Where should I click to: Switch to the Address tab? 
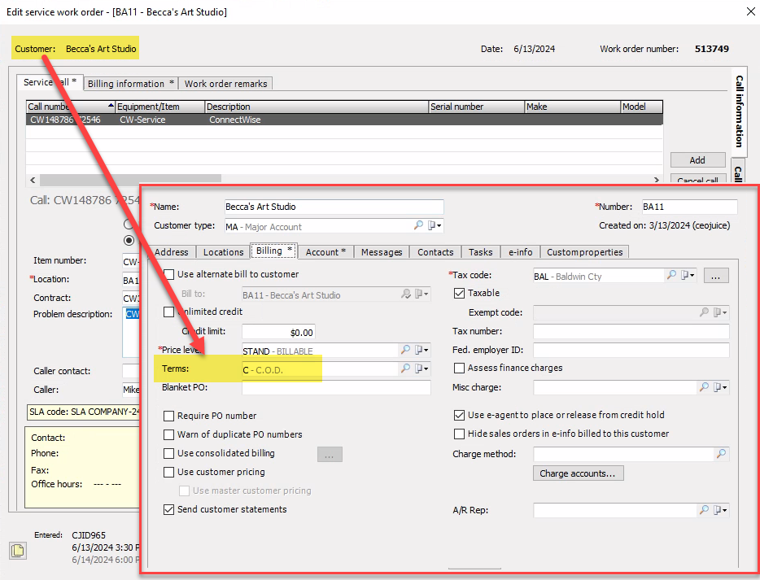click(172, 252)
